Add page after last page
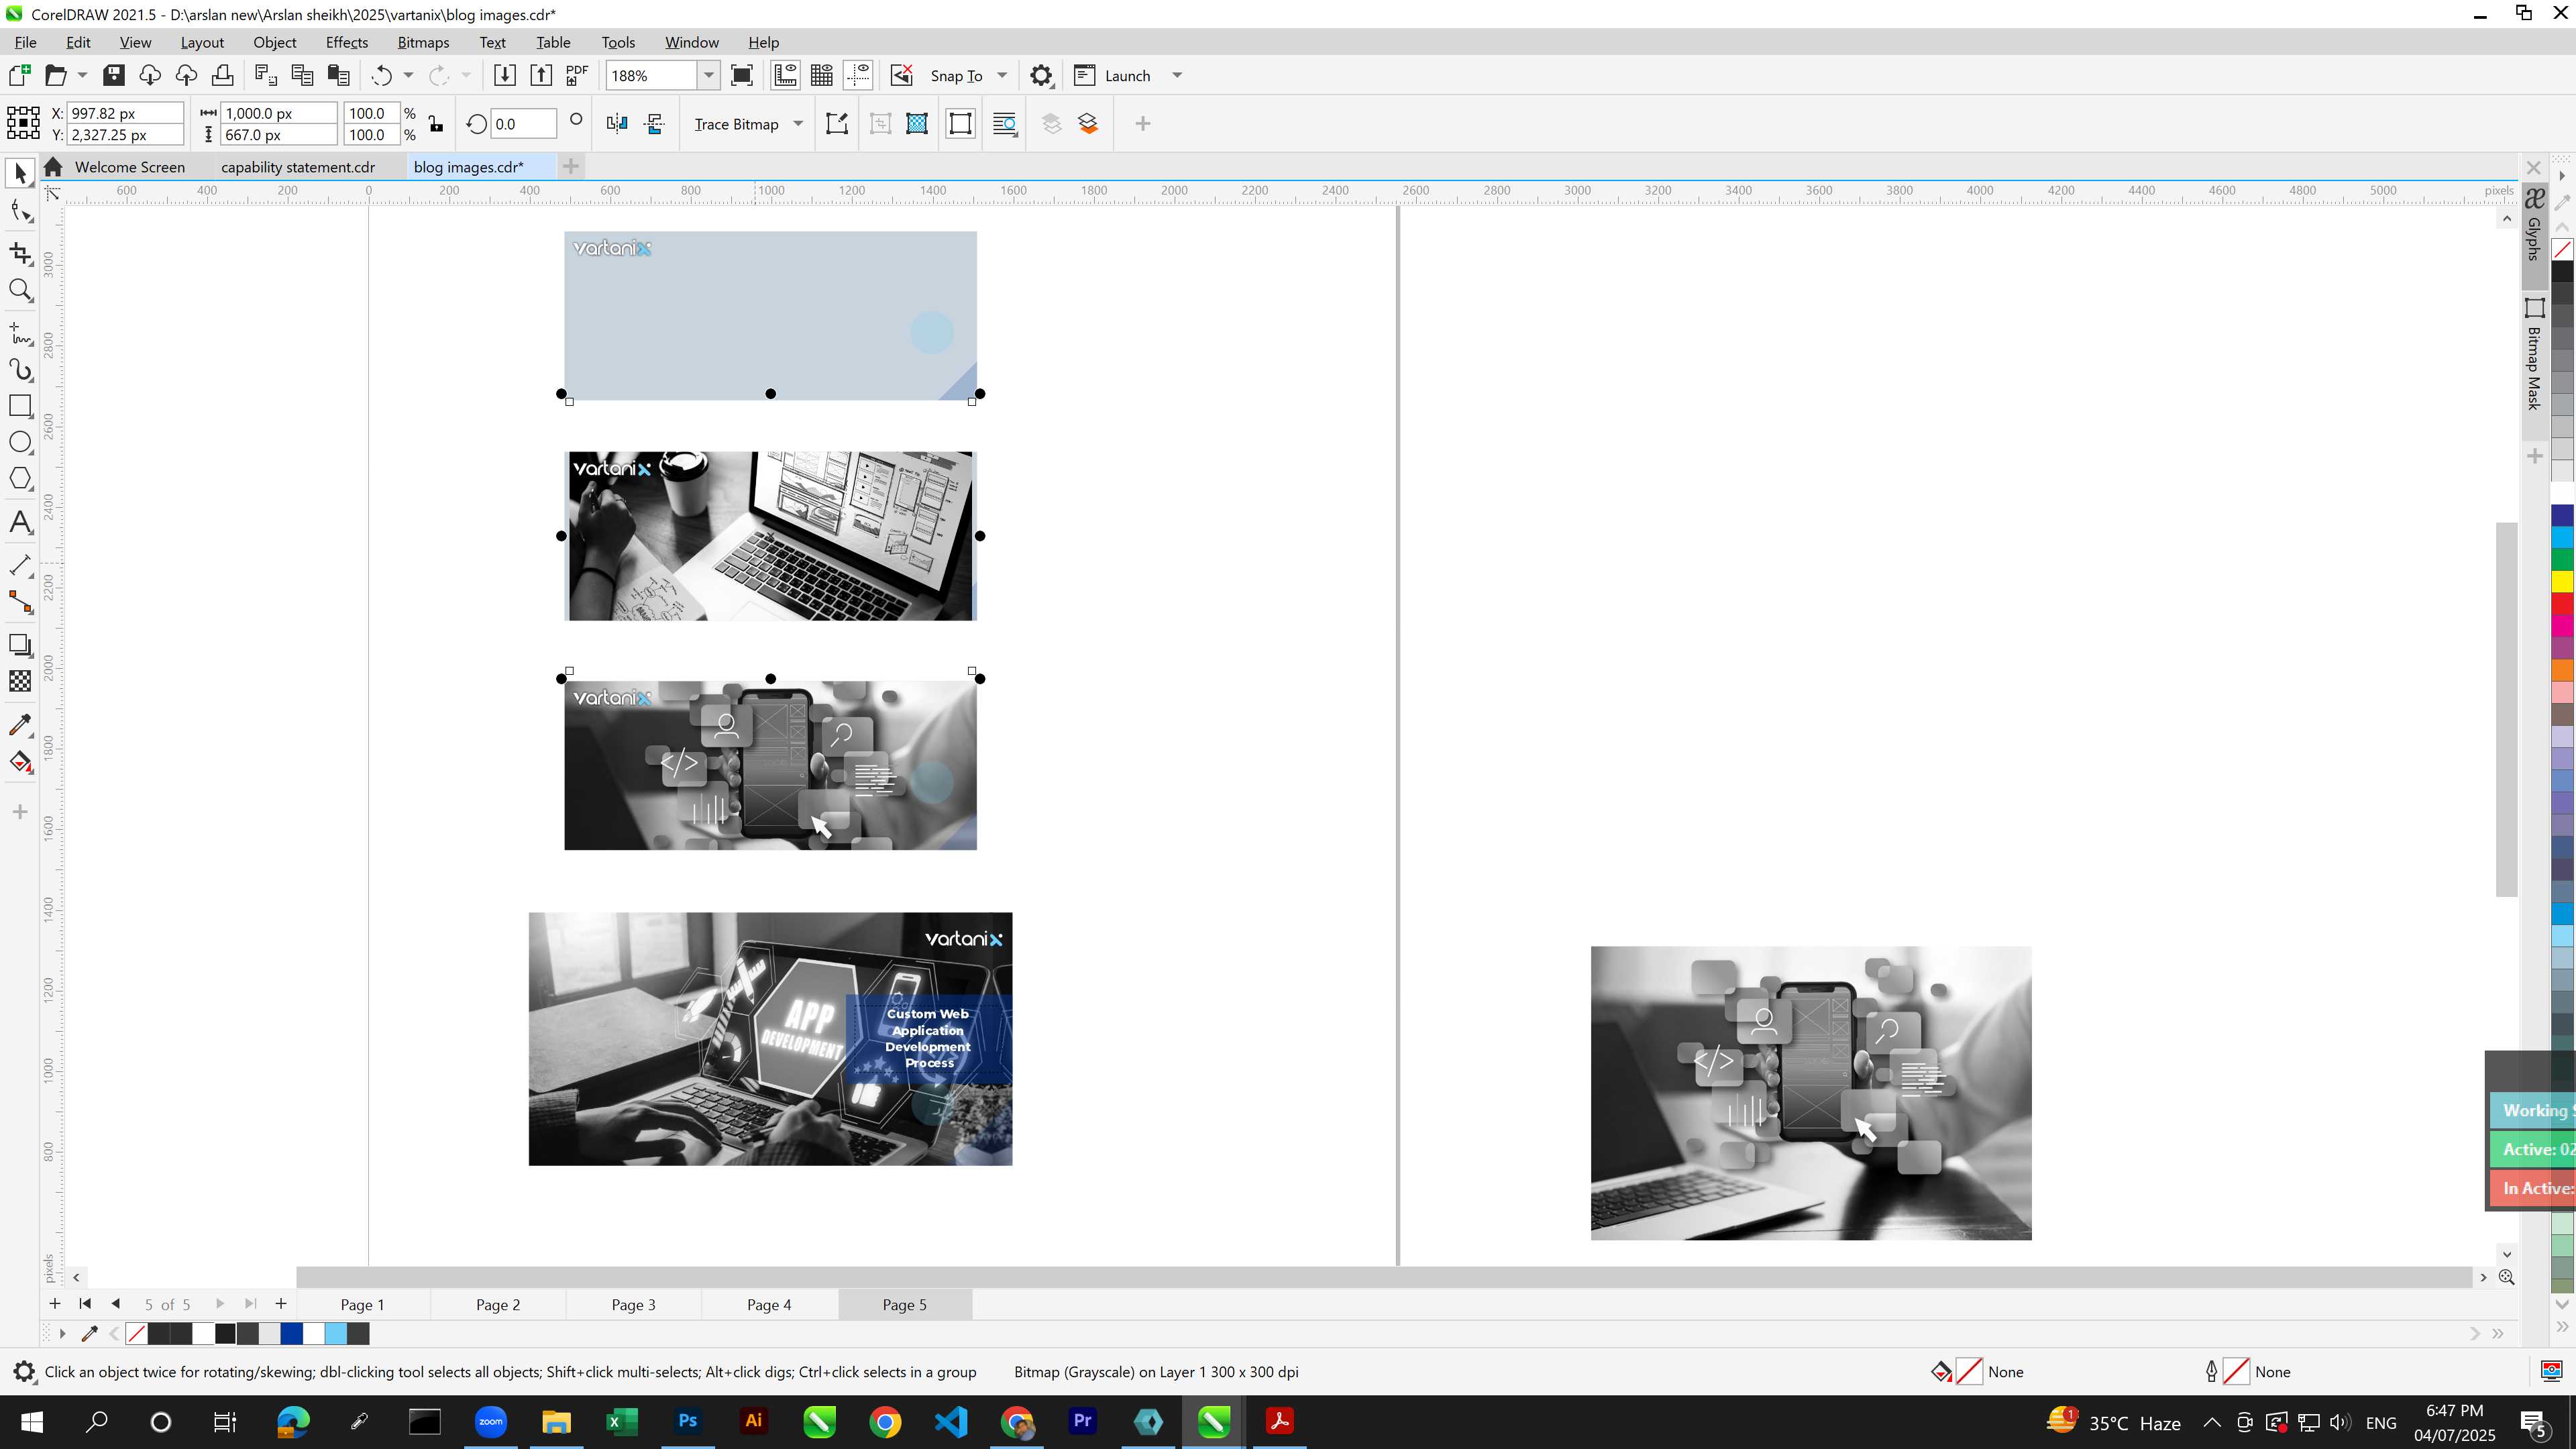The width and height of the screenshot is (2576, 1449). click(x=281, y=1304)
